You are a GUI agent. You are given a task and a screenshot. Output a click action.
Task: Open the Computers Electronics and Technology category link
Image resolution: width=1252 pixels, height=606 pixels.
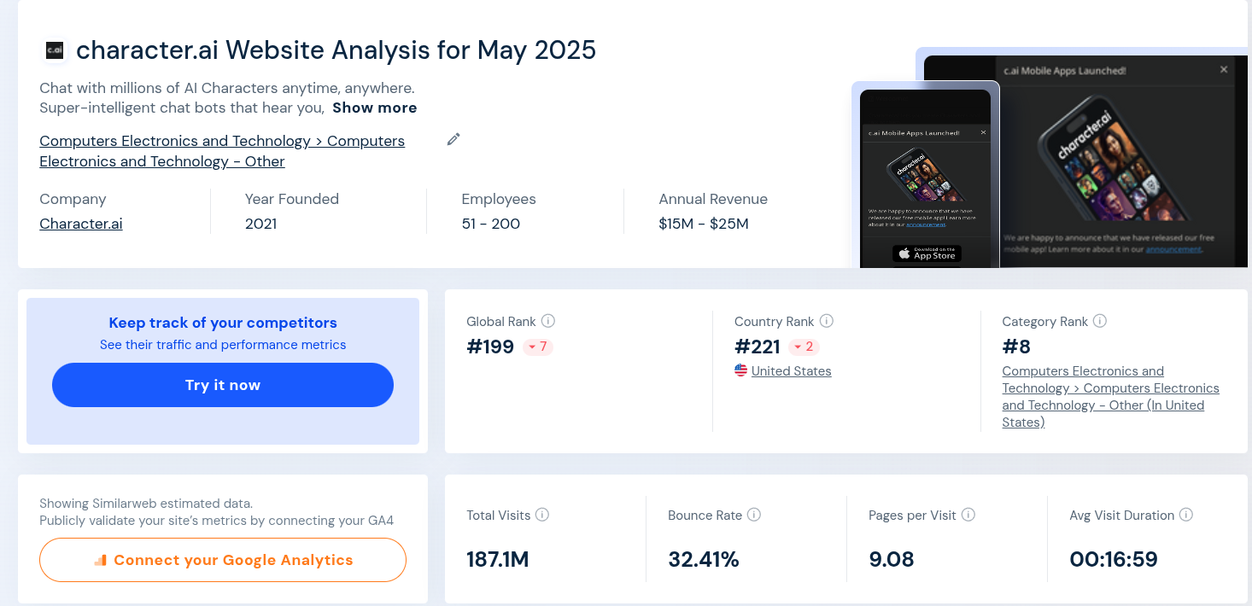222,151
